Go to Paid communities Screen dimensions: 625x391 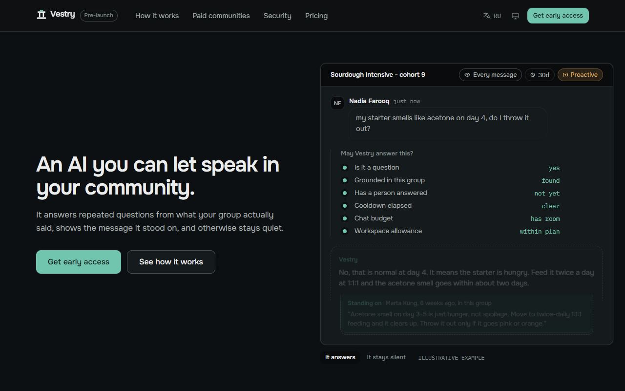point(221,16)
